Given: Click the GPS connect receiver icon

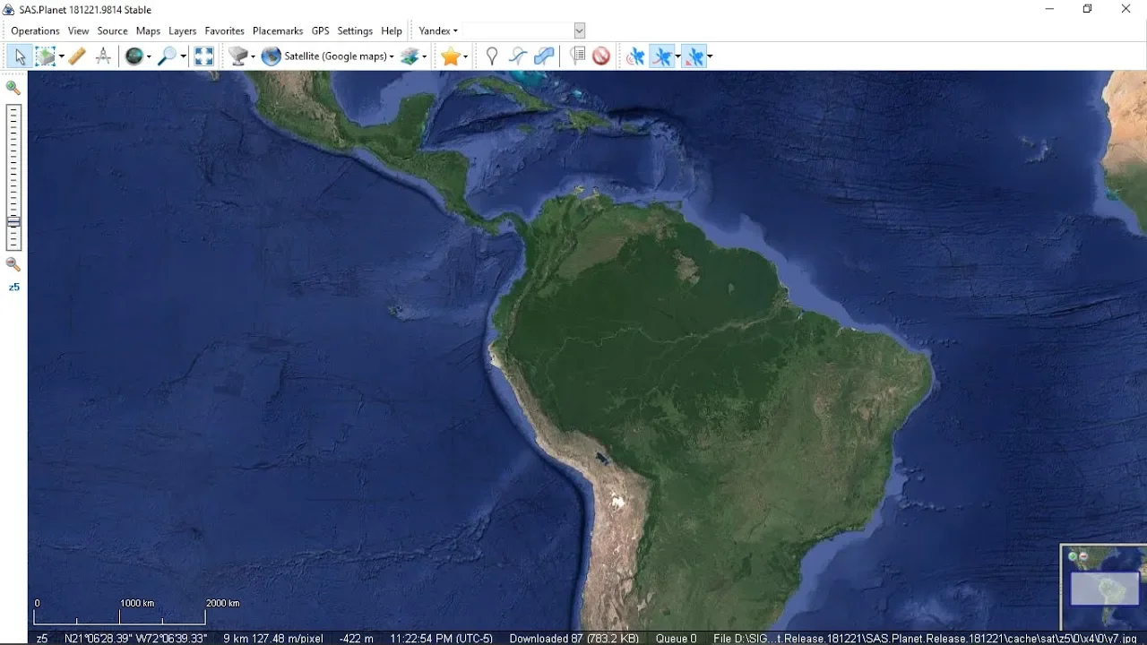Looking at the screenshot, I should coord(635,56).
